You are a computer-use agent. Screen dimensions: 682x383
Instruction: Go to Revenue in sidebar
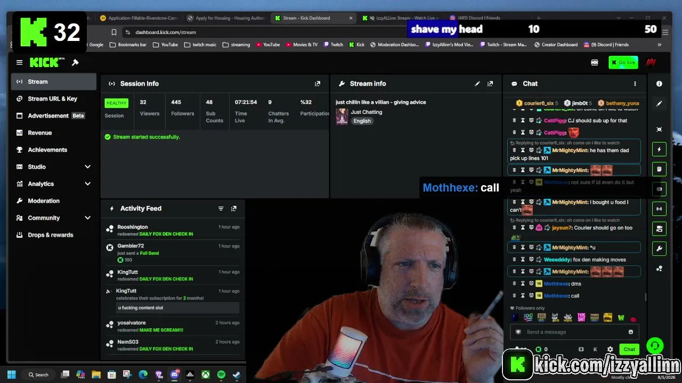(54, 132)
